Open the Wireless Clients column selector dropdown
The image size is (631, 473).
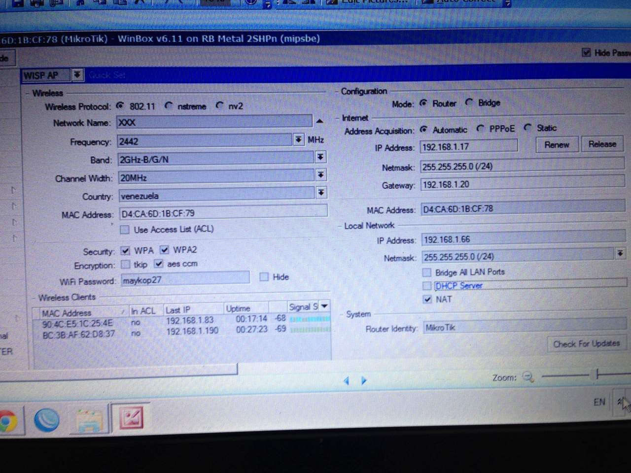click(x=324, y=306)
